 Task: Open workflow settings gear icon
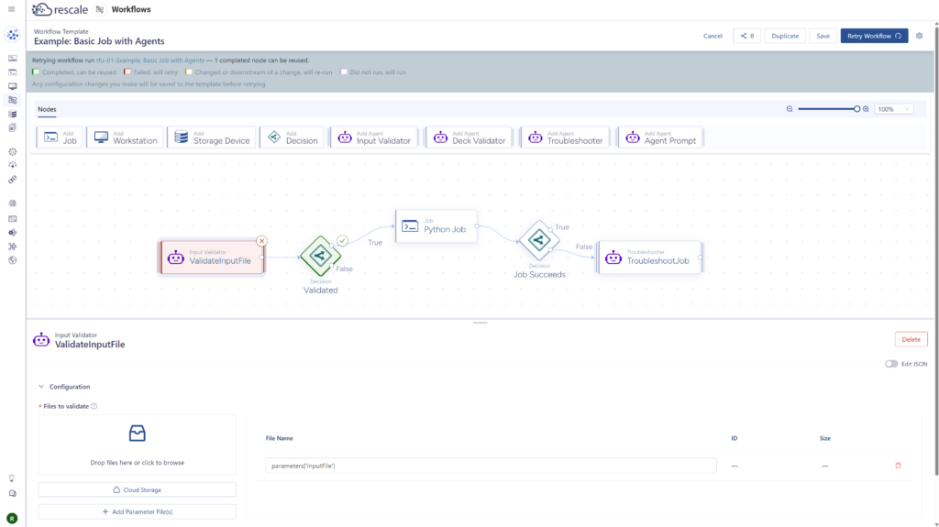click(919, 36)
